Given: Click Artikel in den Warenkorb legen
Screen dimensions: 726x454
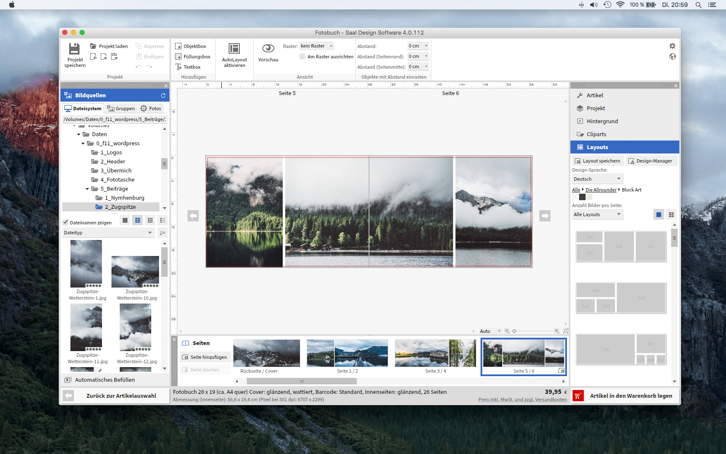Looking at the screenshot, I should click(631, 395).
